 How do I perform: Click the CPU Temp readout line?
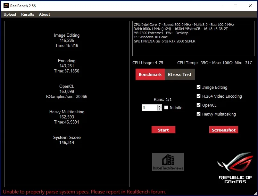(x=215, y=63)
